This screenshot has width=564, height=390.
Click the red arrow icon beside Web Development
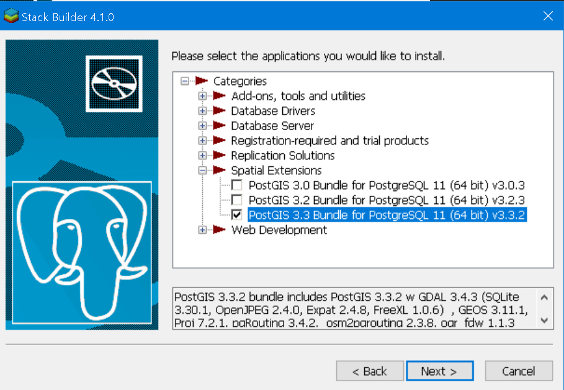(x=220, y=229)
